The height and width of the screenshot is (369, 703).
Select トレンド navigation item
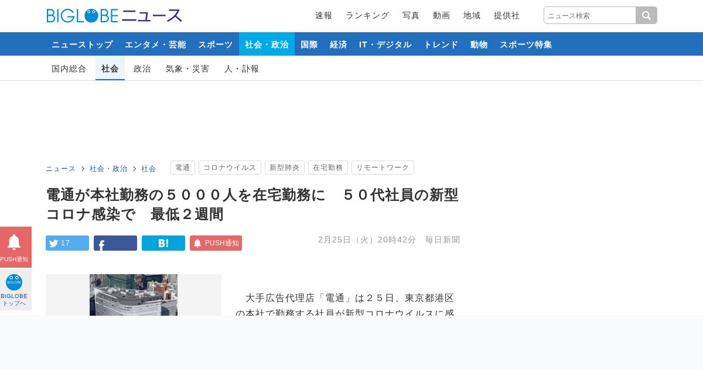(x=441, y=44)
